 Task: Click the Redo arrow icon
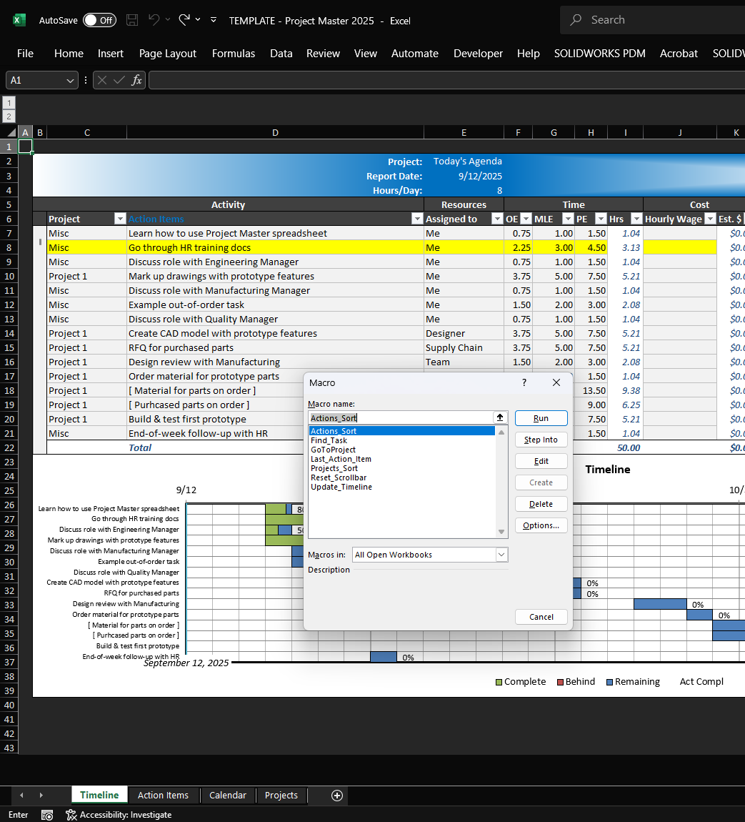coord(184,20)
